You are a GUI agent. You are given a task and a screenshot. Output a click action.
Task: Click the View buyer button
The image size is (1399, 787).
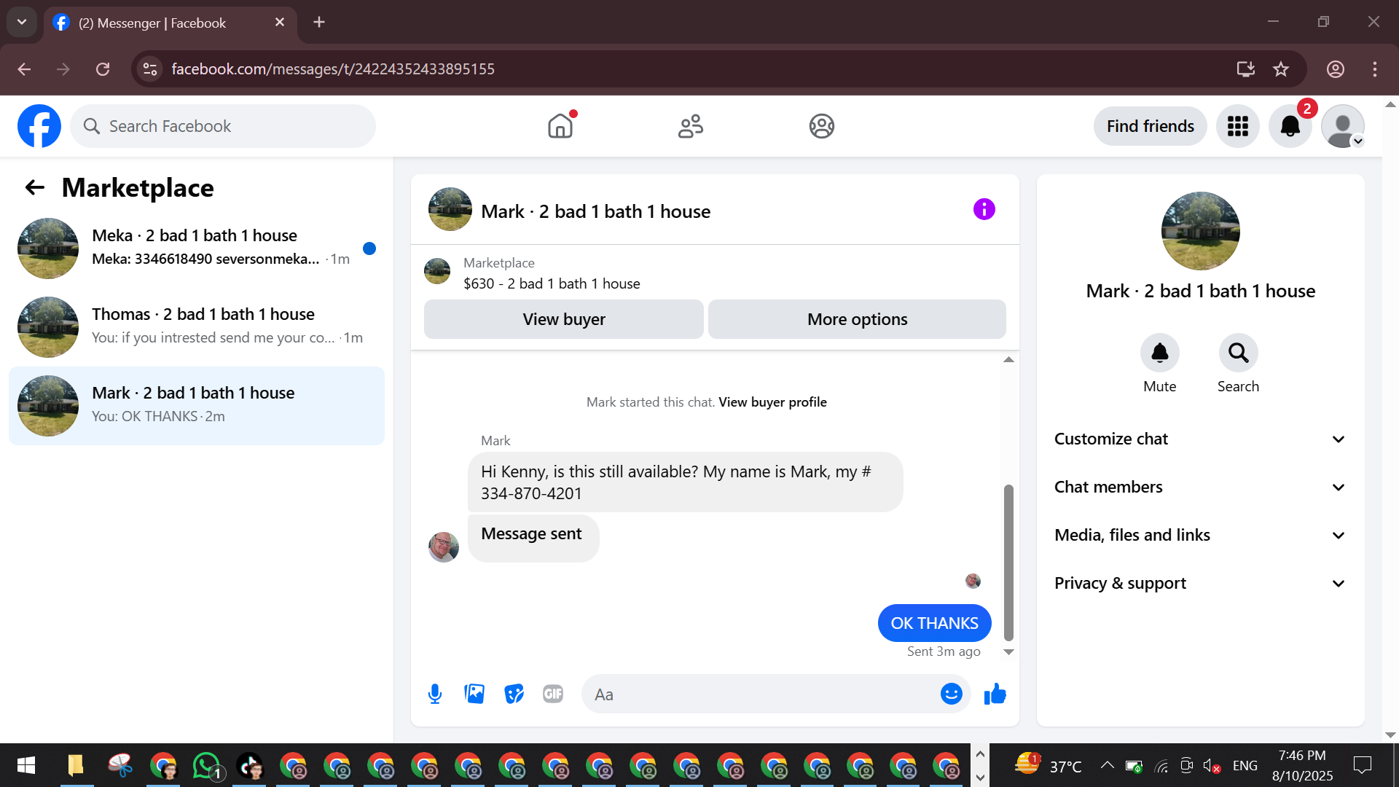click(x=563, y=319)
